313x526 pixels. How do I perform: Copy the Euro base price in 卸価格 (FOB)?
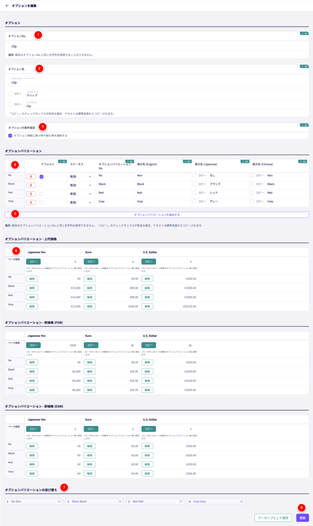tap(91, 345)
